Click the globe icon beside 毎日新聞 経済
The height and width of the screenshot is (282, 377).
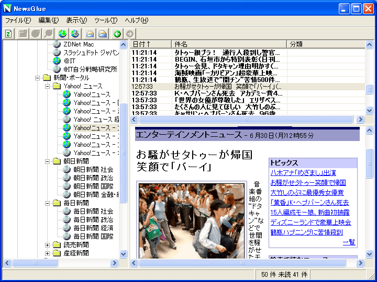(66, 228)
